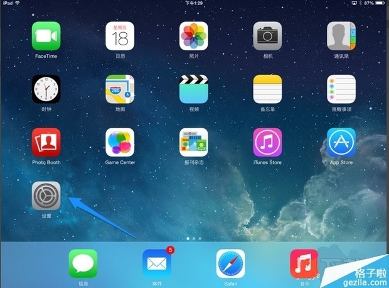Open the Reminders app
This screenshot has width=389, height=288.
(x=341, y=89)
